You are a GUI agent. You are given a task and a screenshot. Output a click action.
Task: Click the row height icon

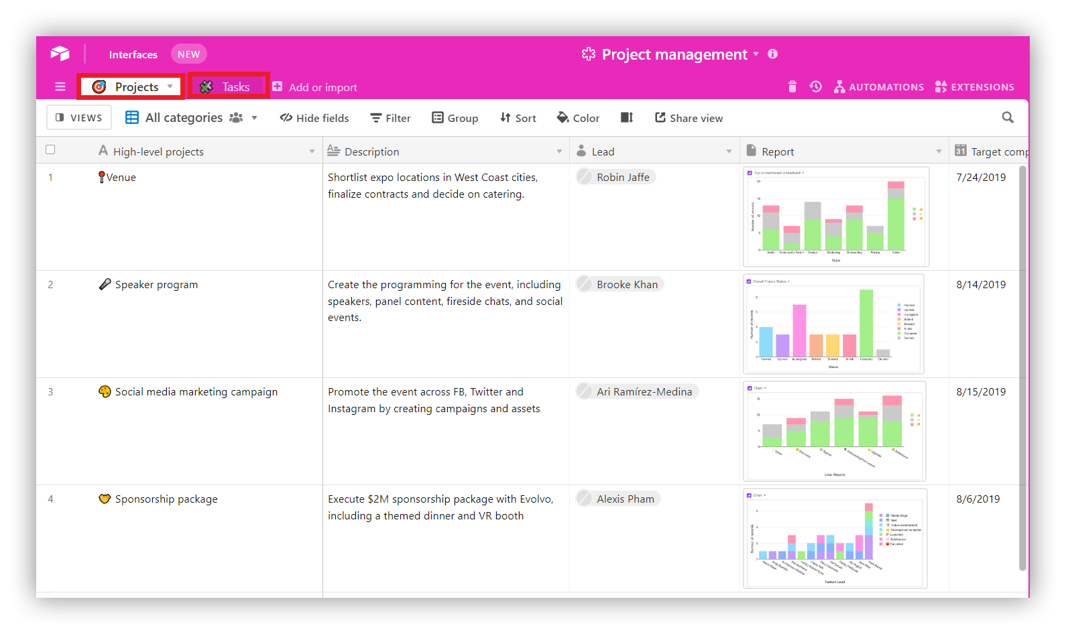tap(627, 117)
